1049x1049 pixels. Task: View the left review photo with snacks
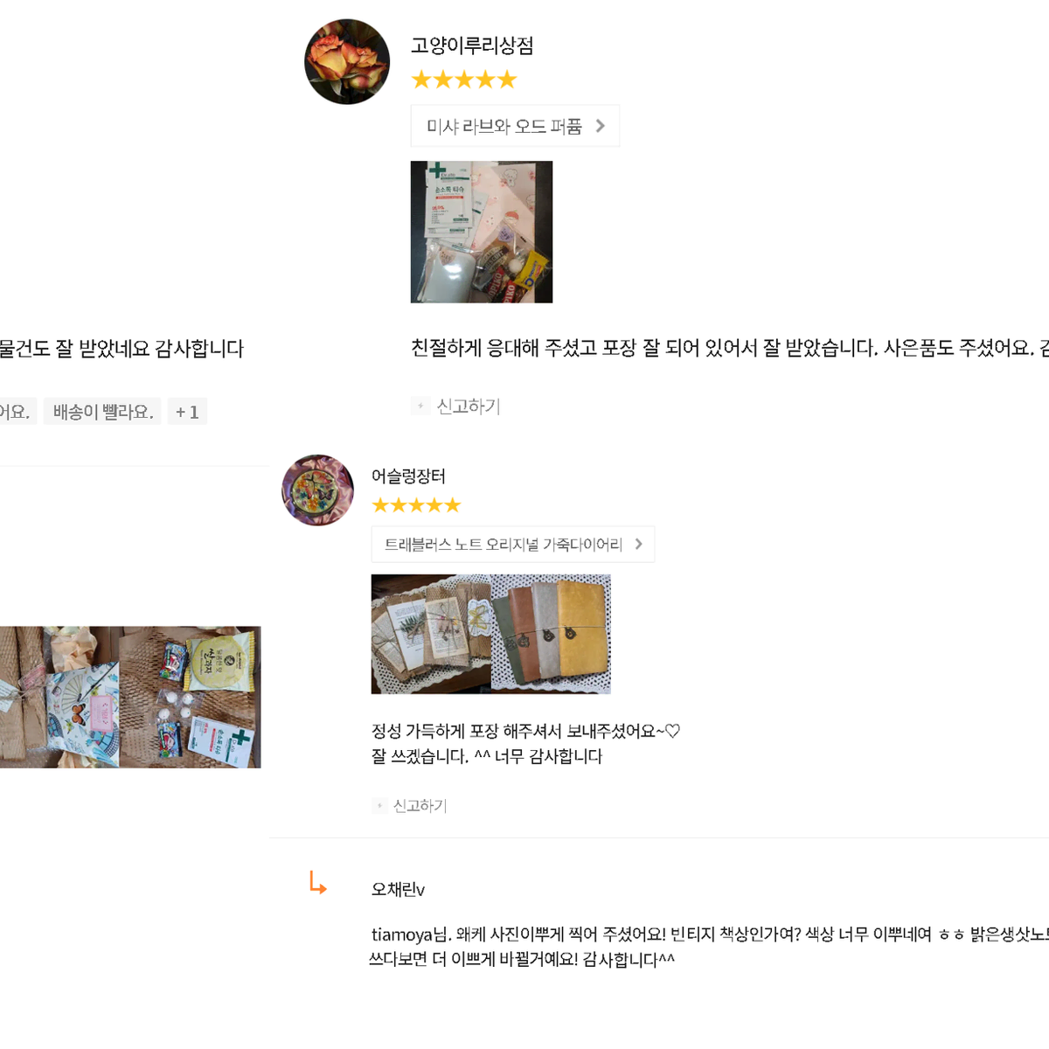click(x=130, y=697)
